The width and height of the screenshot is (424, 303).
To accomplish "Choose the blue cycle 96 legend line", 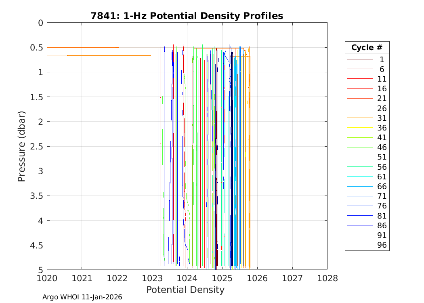I will (359, 245).
